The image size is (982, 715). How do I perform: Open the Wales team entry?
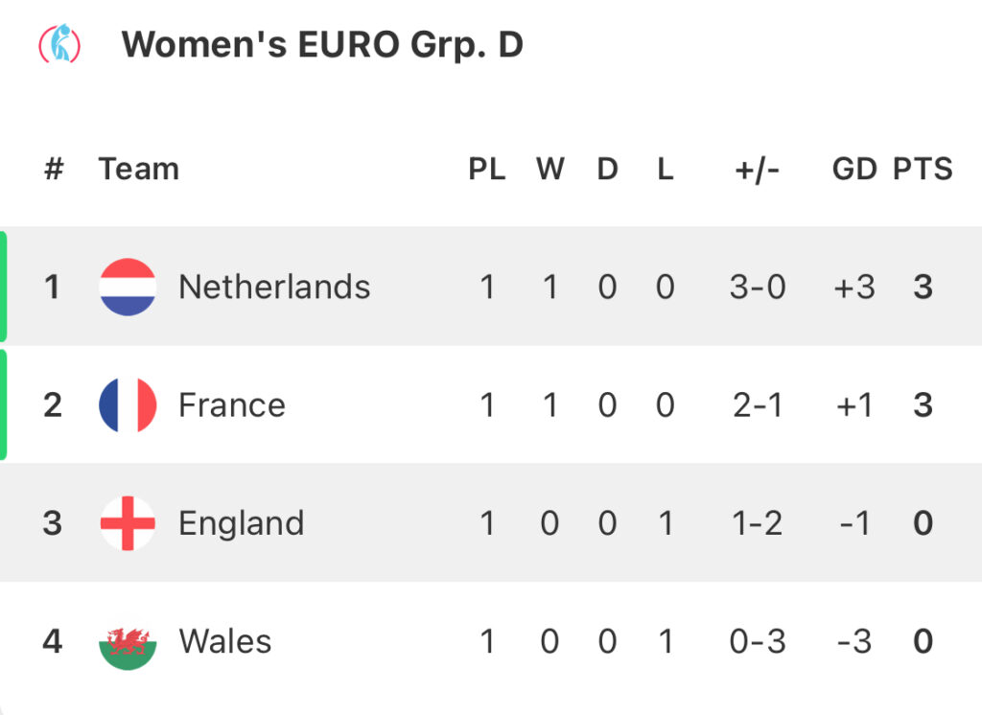(225, 642)
